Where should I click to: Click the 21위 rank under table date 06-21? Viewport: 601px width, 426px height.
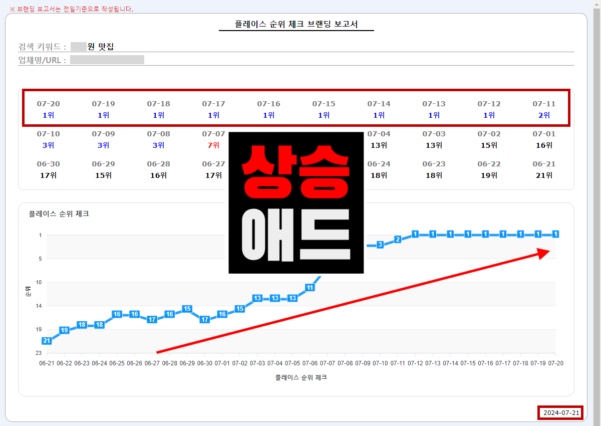[544, 175]
